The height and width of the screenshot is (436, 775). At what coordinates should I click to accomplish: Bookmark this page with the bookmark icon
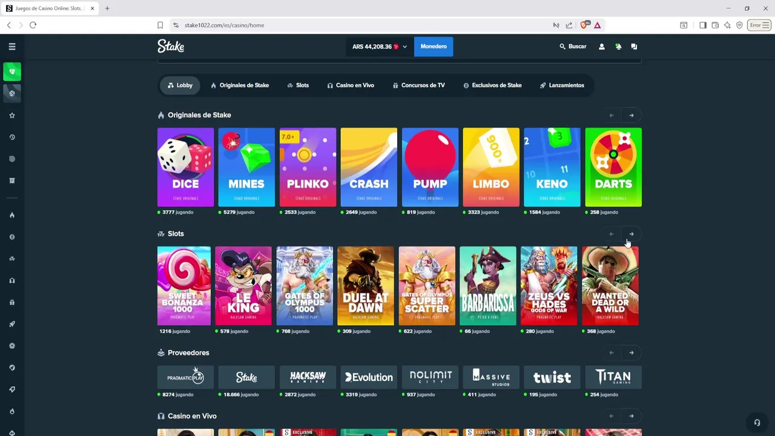[x=160, y=25]
